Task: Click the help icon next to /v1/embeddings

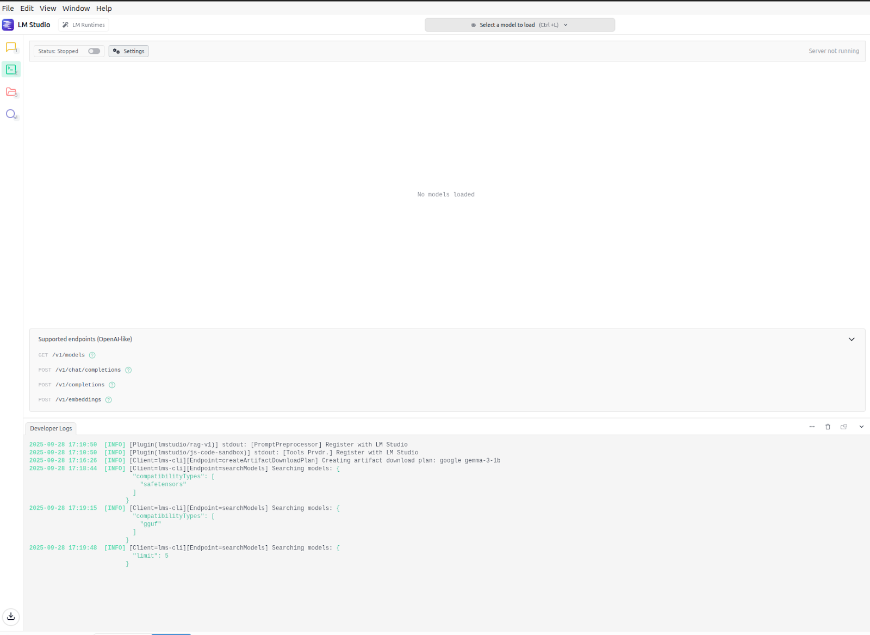Action: (x=108, y=399)
